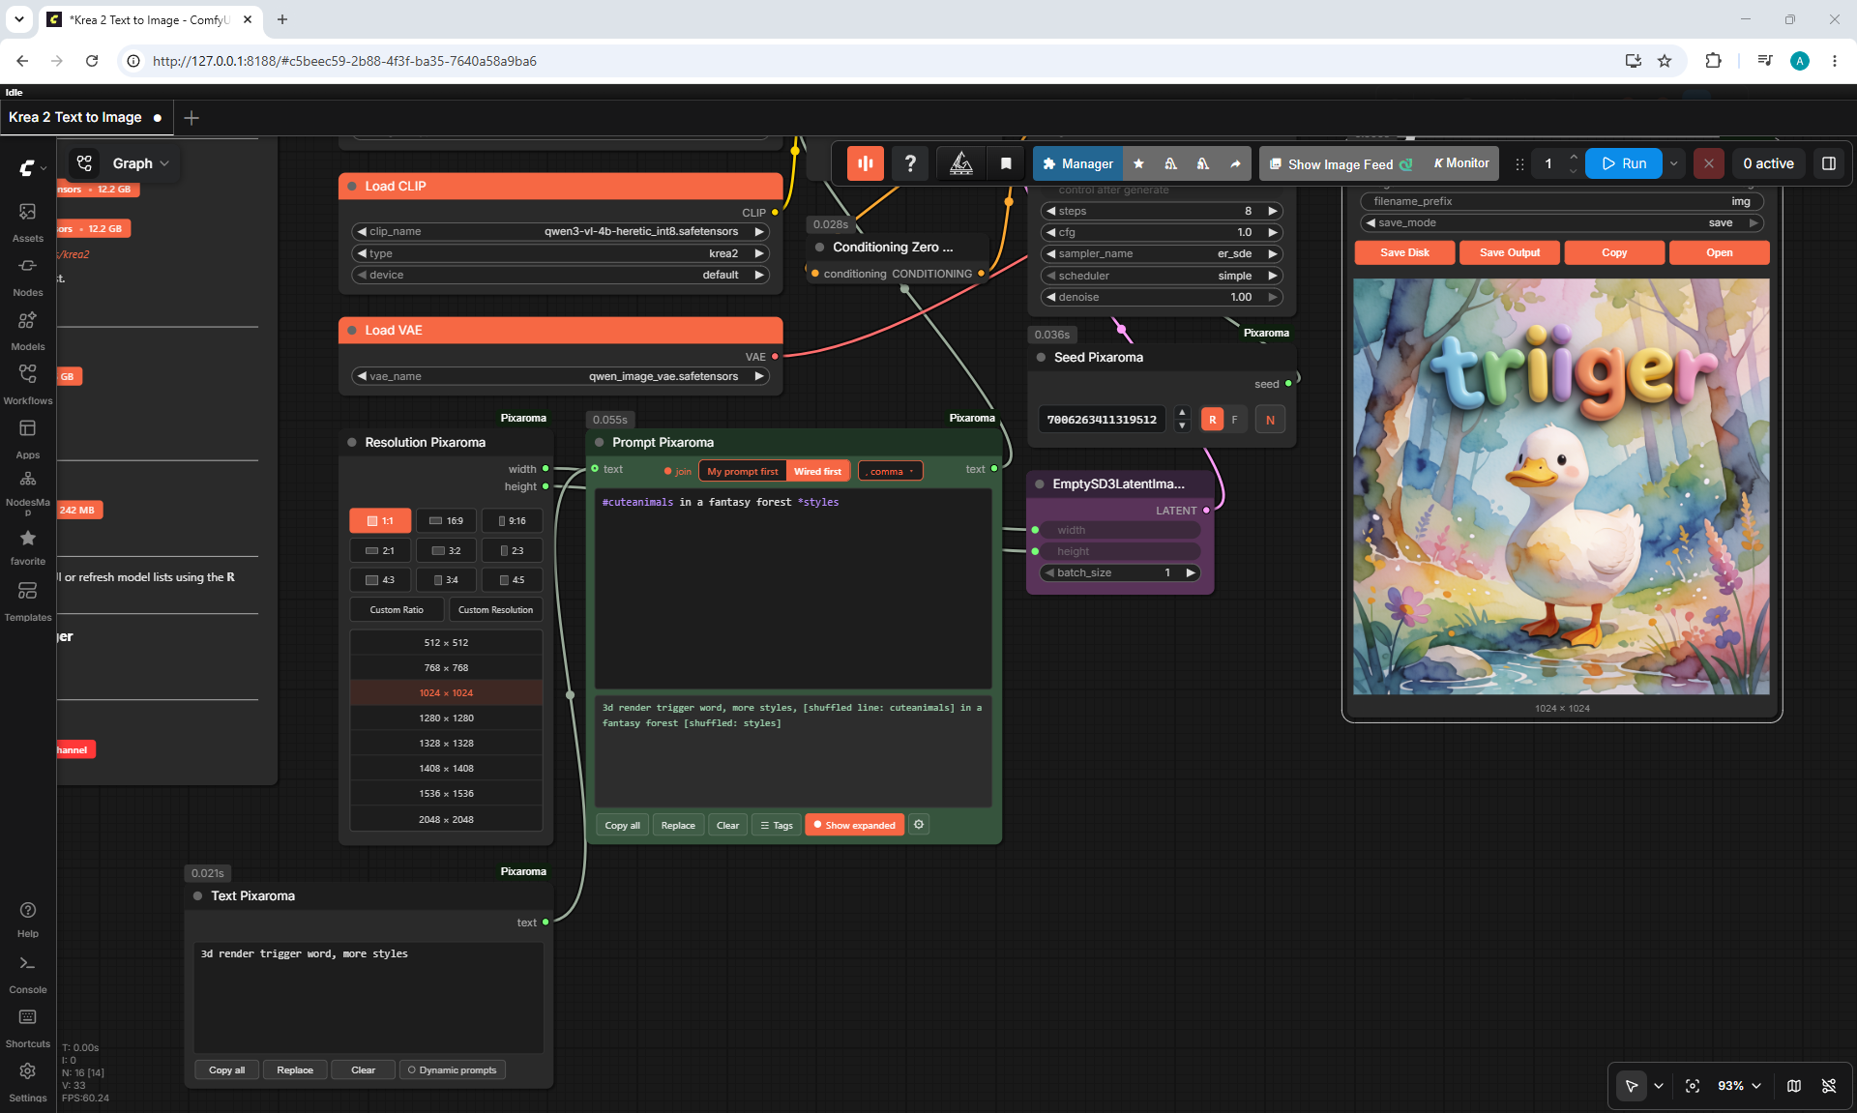Open the comma separator dropdown
The height and width of the screenshot is (1113, 1857).
tap(890, 471)
